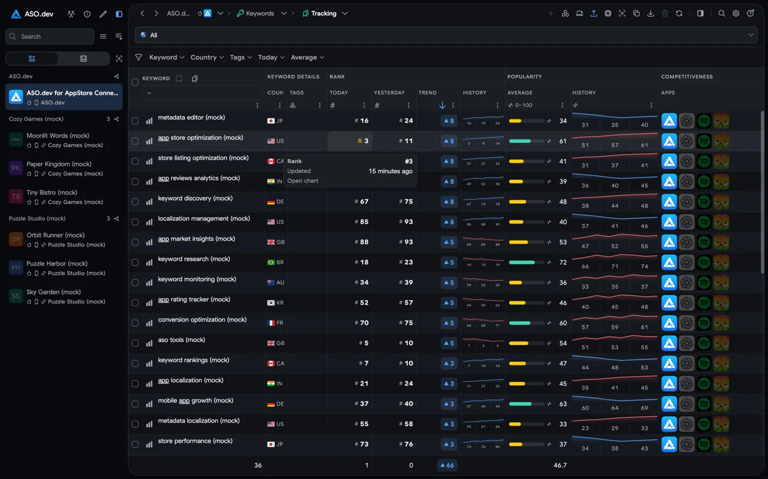Select the app store optimization (mock) checkbox
The height and width of the screenshot is (479, 768).
pyautogui.click(x=135, y=141)
